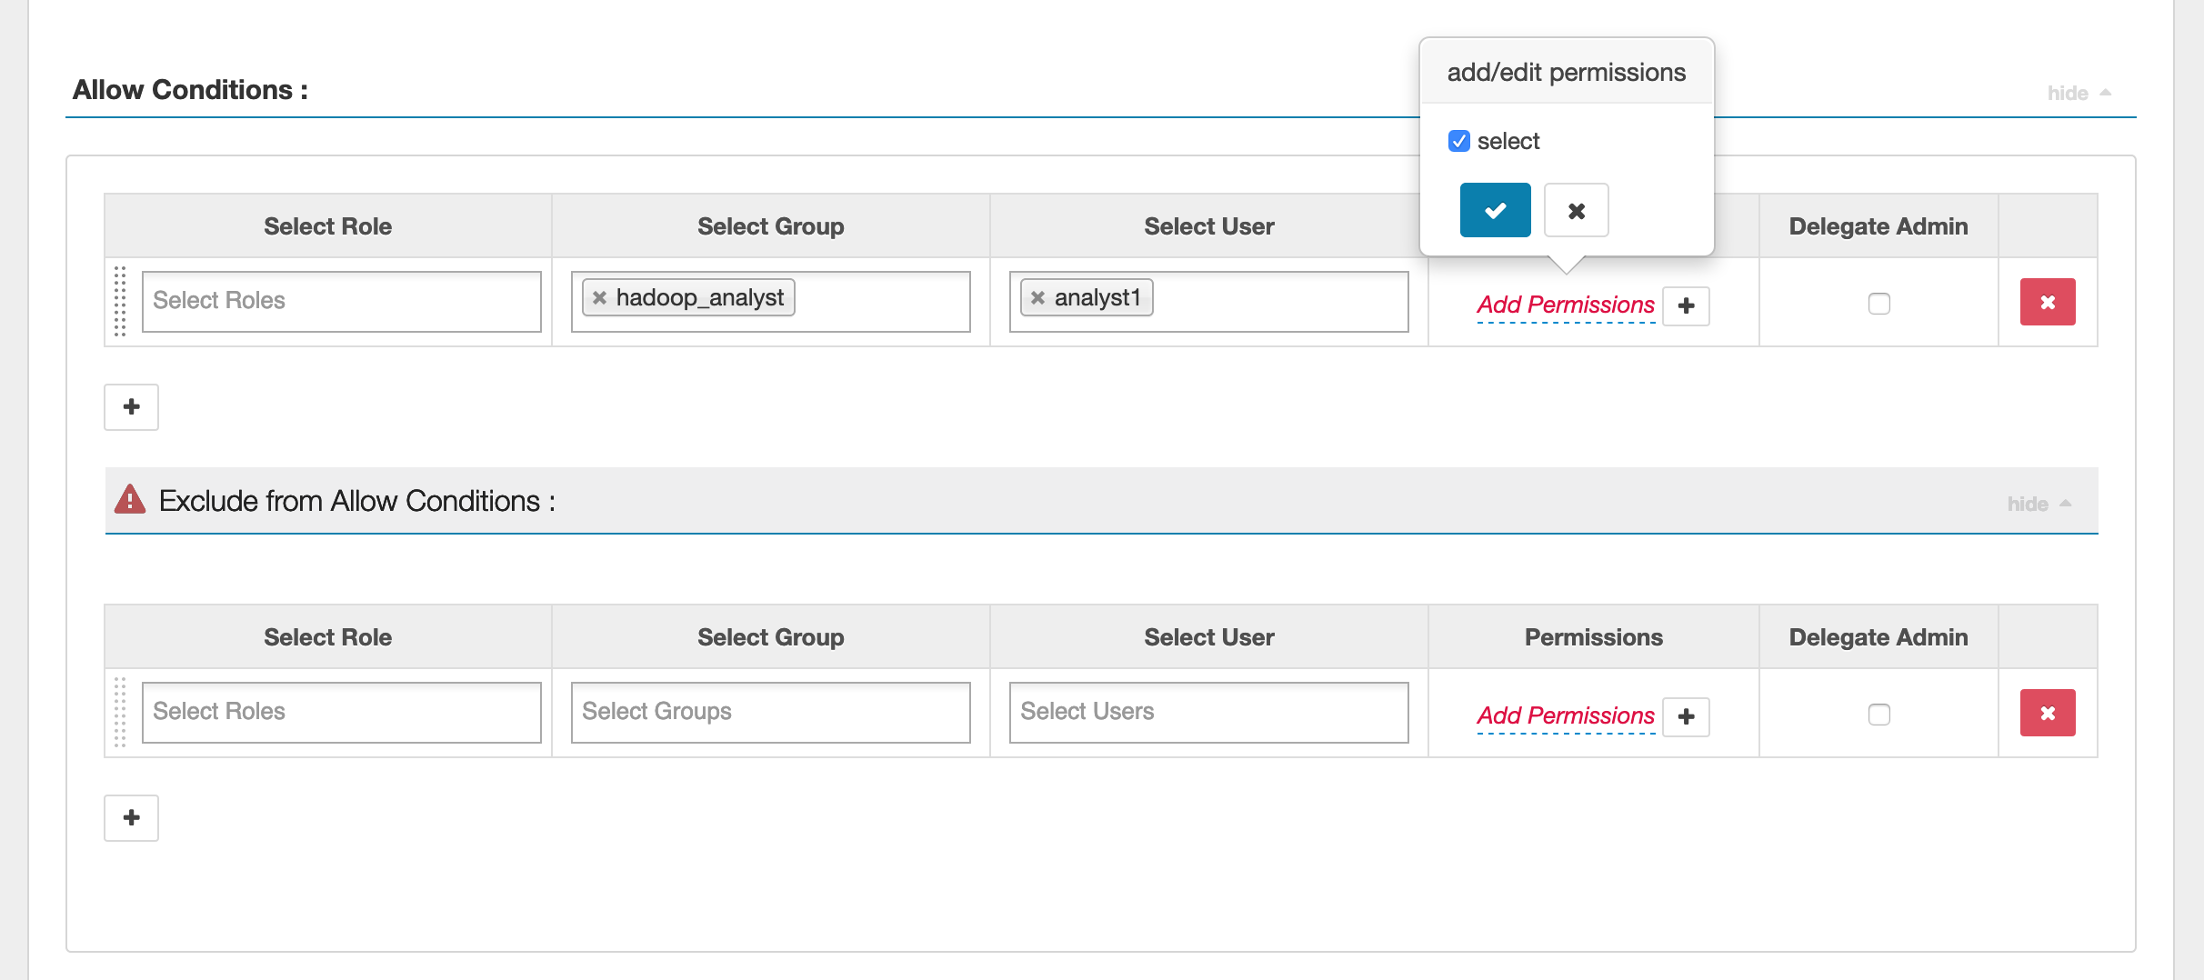
Task: Enable Delegate Admin for the exclude condition row
Action: click(x=1878, y=716)
